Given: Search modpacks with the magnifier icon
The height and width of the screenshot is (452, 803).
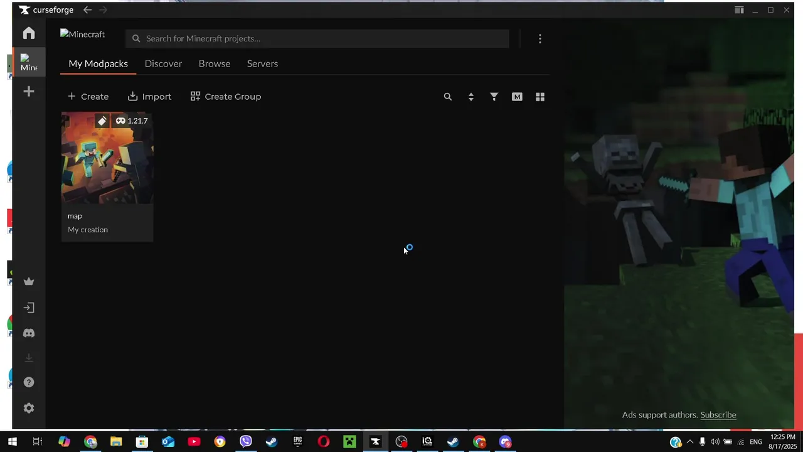Looking at the screenshot, I should [x=447, y=97].
